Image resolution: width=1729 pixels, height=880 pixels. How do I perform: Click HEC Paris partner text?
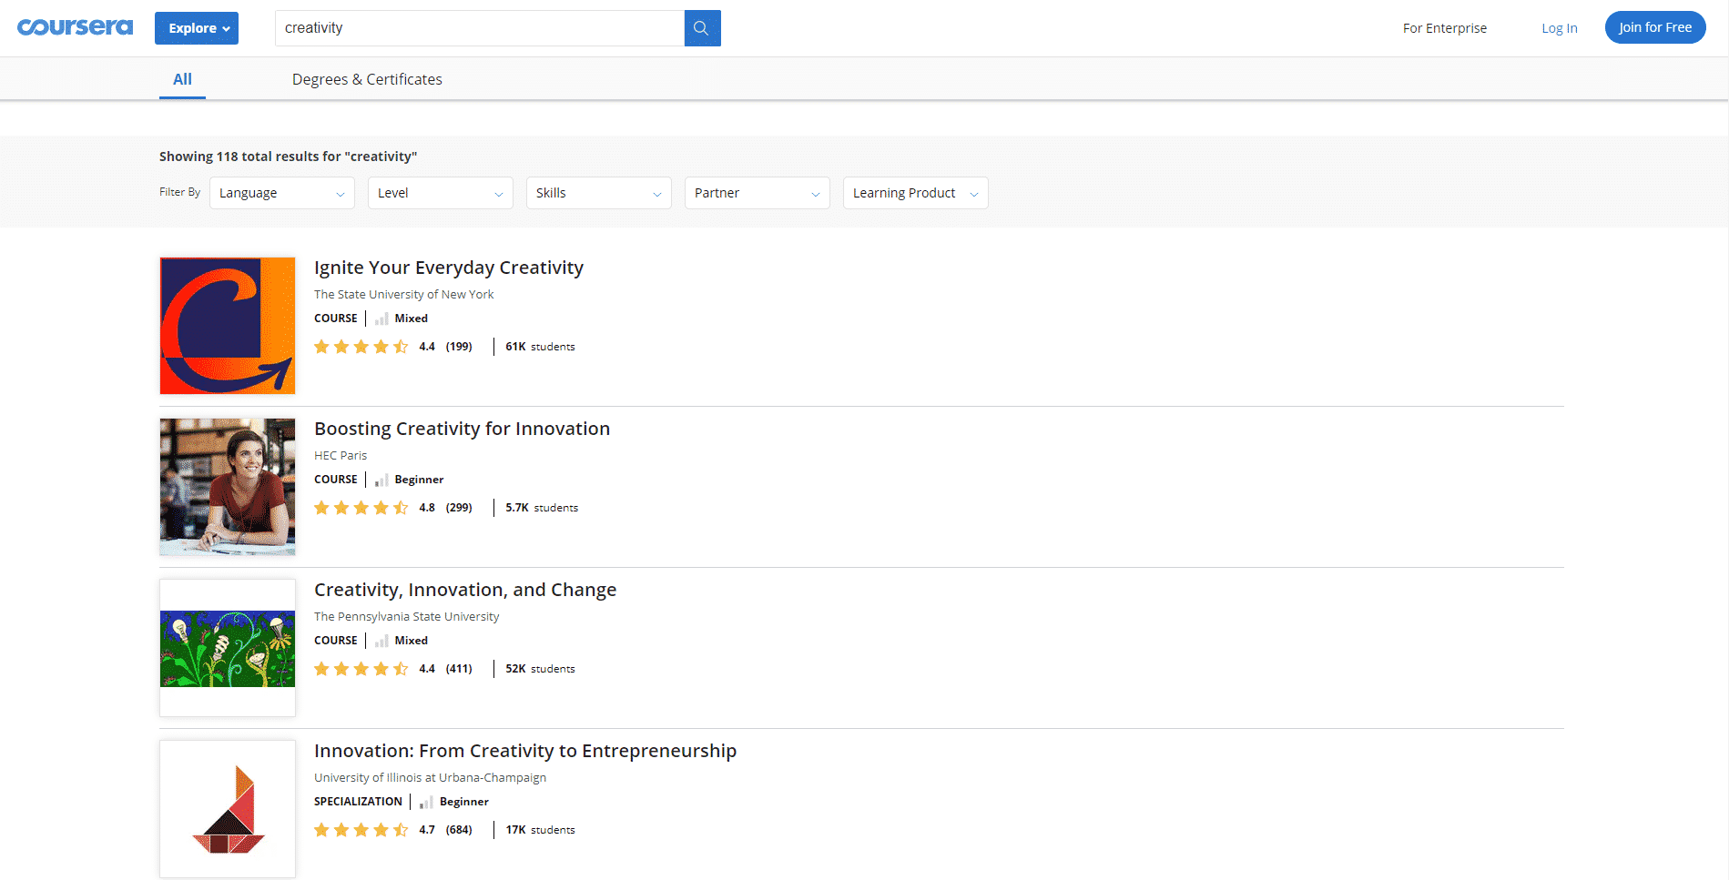[341, 455]
